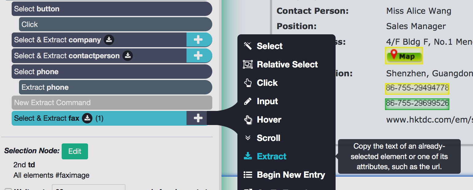
Task: Click download icon beside contactperson command
Action: (128, 56)
